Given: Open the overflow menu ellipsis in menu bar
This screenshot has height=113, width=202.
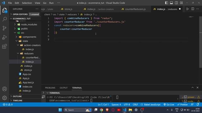Looking at the screenshot, I should [x=59, y=3].
